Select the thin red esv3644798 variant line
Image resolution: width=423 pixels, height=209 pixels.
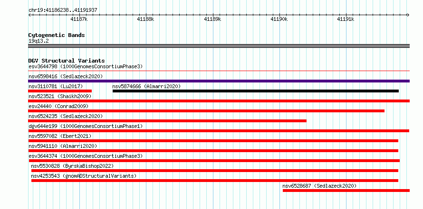pos(219,71)
